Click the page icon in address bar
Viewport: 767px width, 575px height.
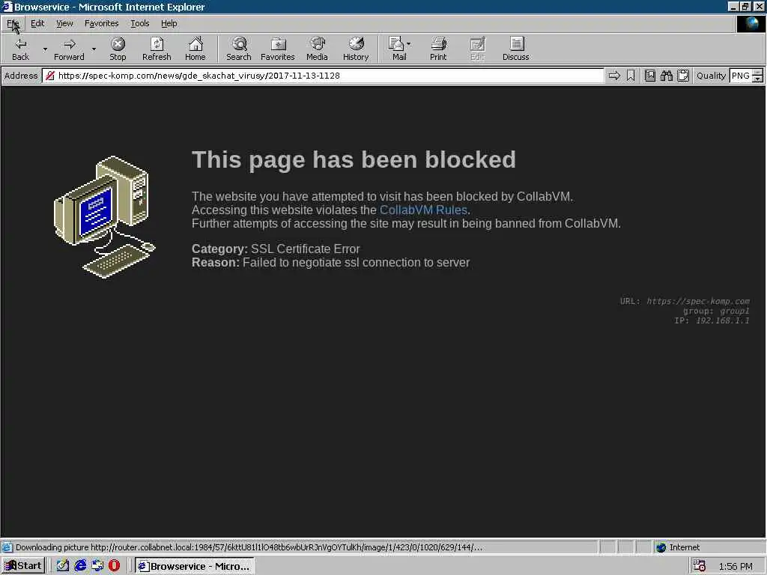(50, 76)
